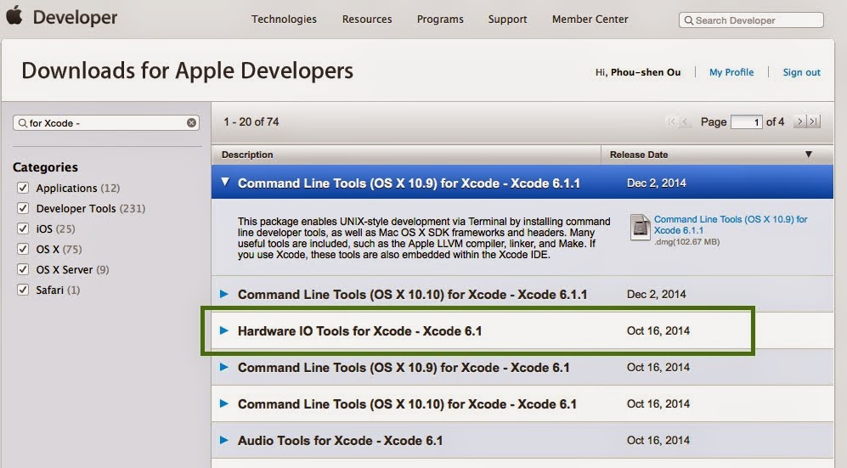Open the Resources menu
Screen dimensions: 847x468
coord(367,20)
